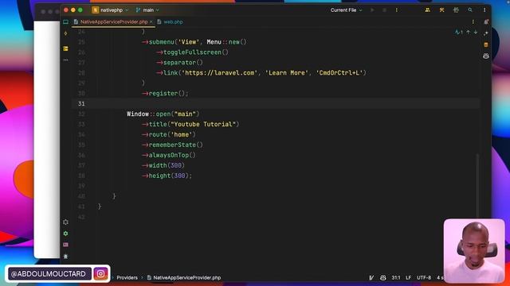
Task: Switch to the web.php tab
Action: point(170,22)
